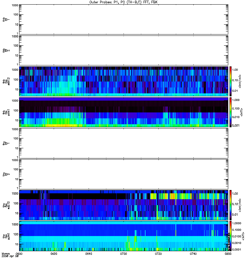Click the <|nT|> unit label beside thc scm1

[x=243, y=236]
